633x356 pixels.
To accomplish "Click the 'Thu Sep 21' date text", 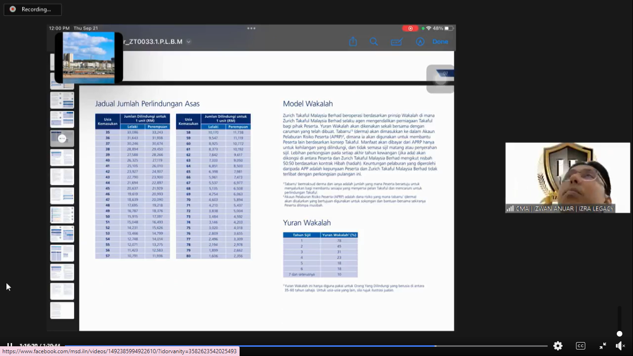I will [86, 28].
